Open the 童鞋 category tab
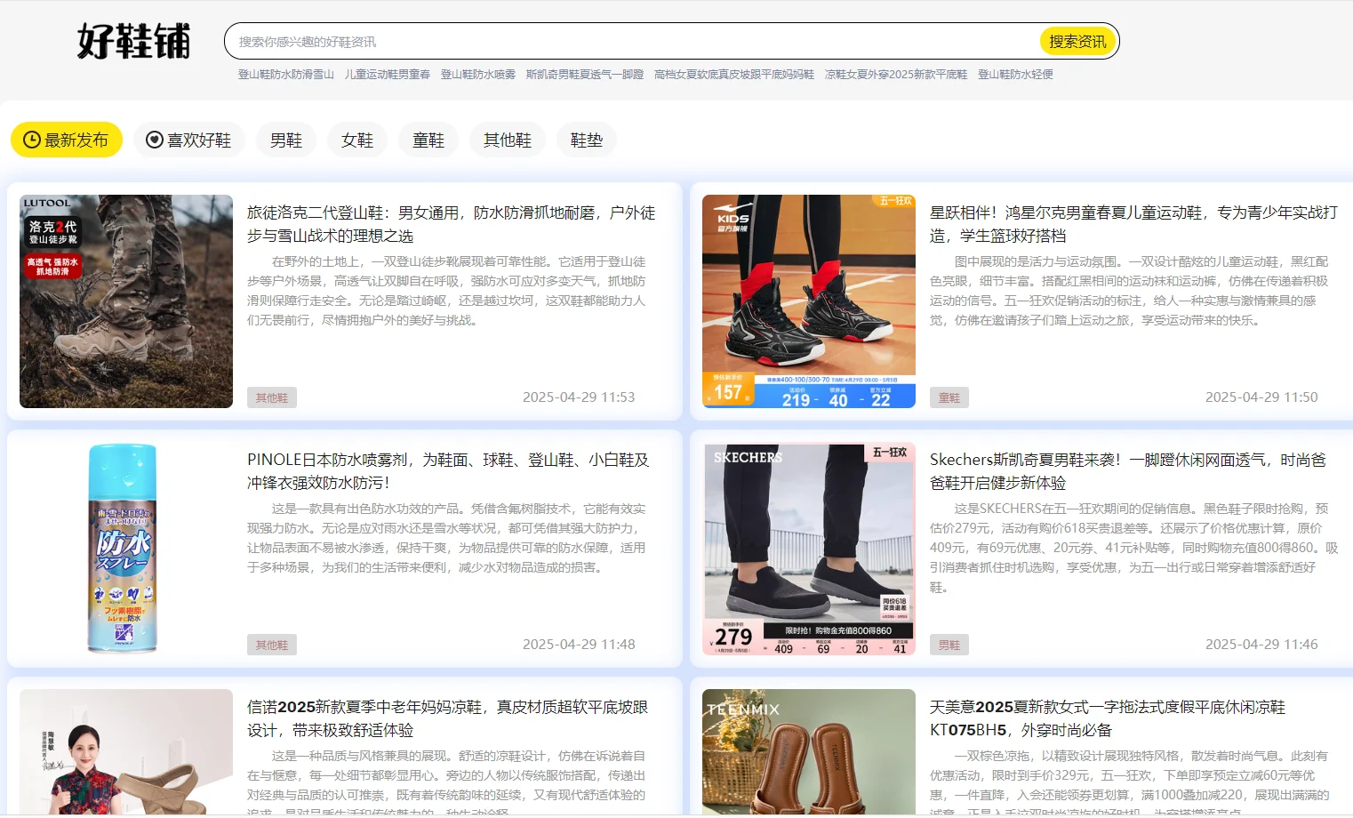Screen dimensions: 1353x818 [428, 140]
